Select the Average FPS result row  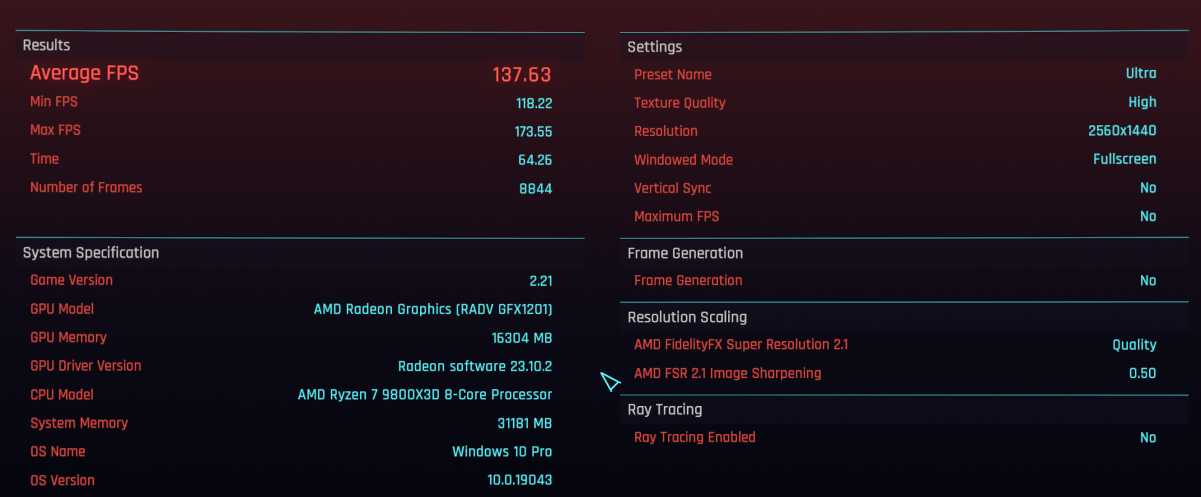tap(300, 73)
